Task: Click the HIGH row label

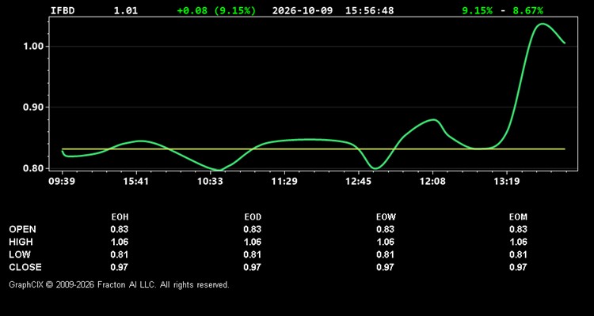Action: pyautogui.click(x=21, y=242)
